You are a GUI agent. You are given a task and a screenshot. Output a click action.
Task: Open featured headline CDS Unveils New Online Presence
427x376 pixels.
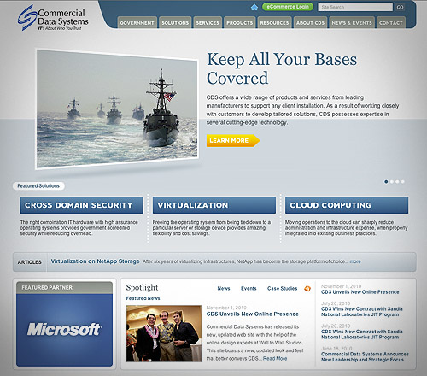click(253, 314)
